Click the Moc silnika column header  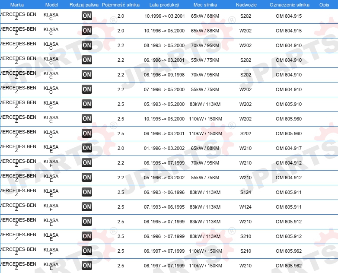click(x=205, y=5)
